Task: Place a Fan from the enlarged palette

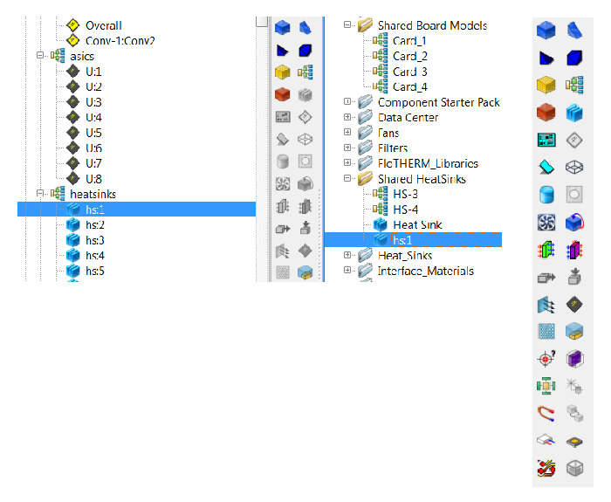Action: [x=546, y=223]
